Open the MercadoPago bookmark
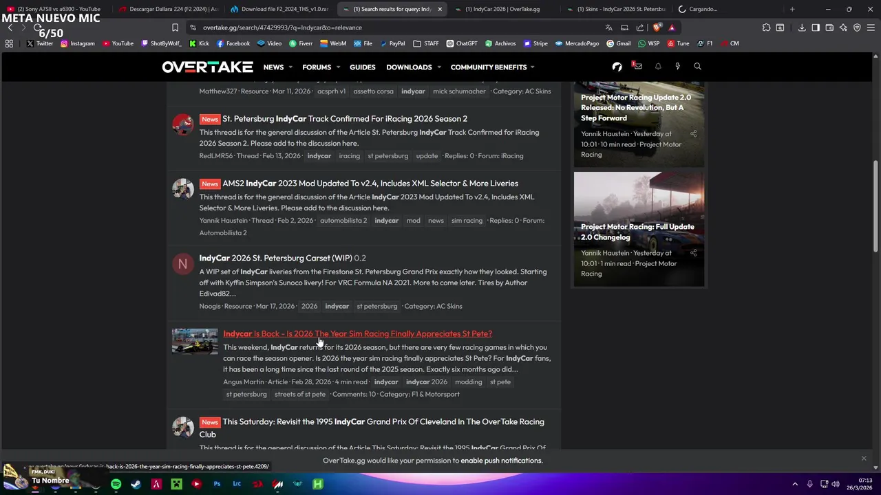881x495 pixels. 577,43
